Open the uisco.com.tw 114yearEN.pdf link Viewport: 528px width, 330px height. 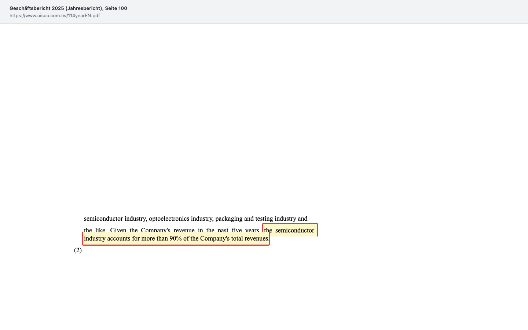point(55,15)
